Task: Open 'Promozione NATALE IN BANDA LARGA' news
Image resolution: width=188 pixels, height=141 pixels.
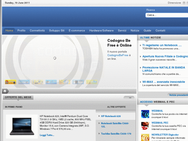Action: 163,69
